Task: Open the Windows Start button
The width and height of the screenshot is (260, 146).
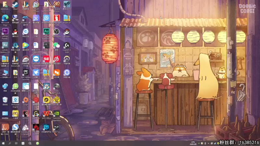Action: (3, 143)
